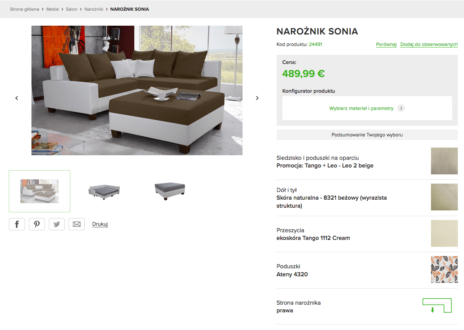
Task: Pick the Ateny 4320 patterned pillow swatch
Action: click(444, 269)
